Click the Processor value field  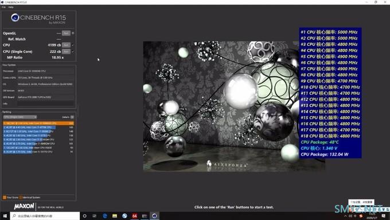pyautogui.click(x=45, y=71)
